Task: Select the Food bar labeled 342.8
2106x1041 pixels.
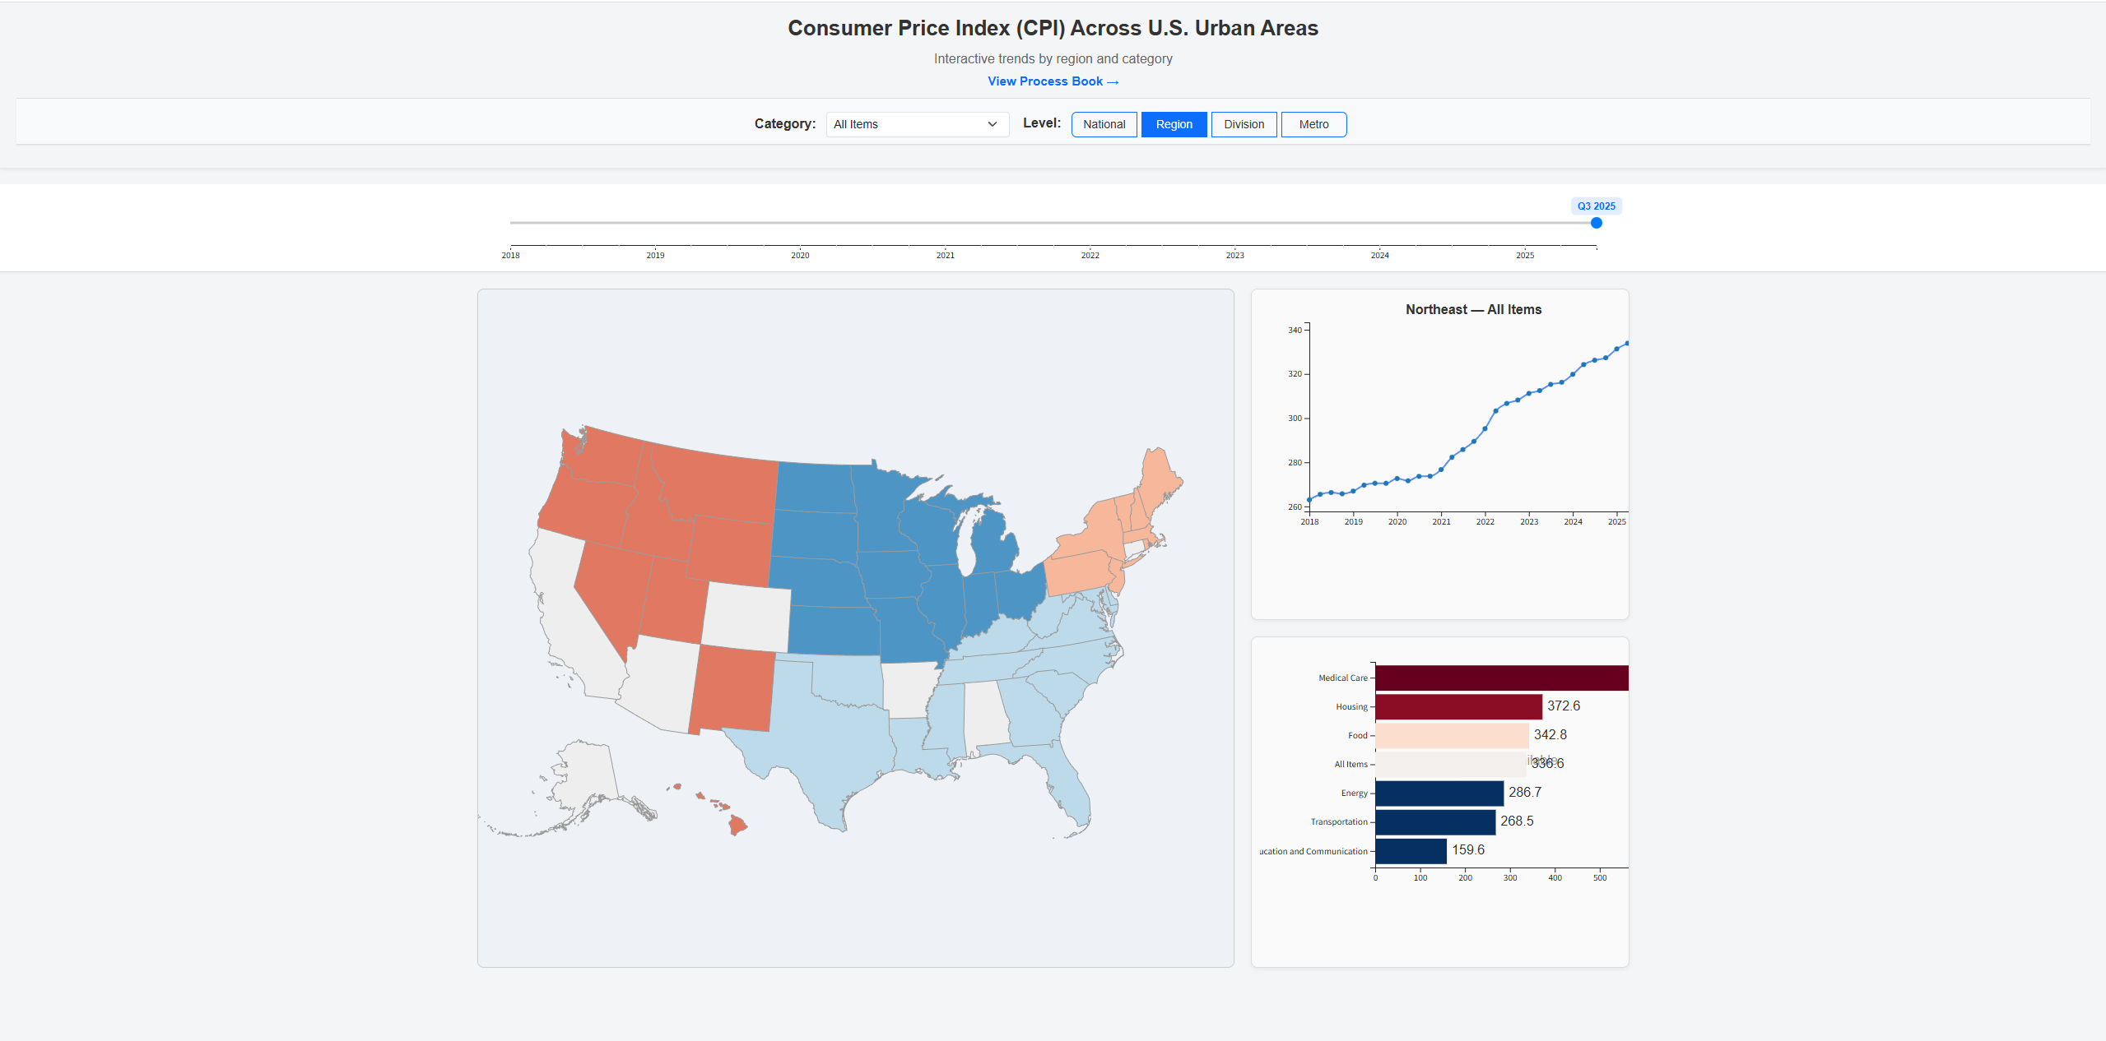Action: (1451, 736)
